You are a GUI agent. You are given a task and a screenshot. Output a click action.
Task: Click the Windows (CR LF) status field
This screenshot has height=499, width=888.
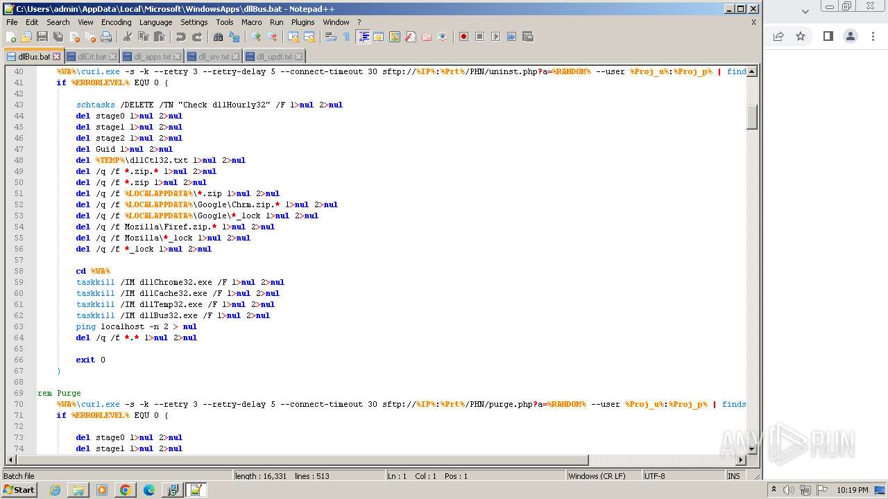click(604, 476)
